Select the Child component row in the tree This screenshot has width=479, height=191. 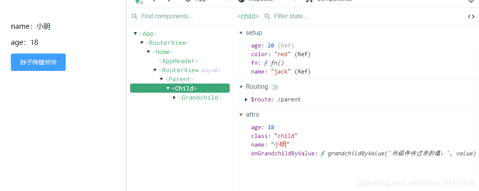[180, 88]
